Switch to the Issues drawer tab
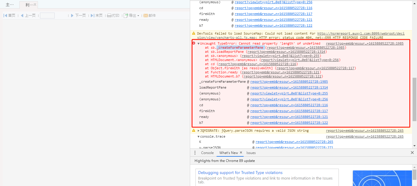This screenshot has width=417, height=186. (251, 153)
